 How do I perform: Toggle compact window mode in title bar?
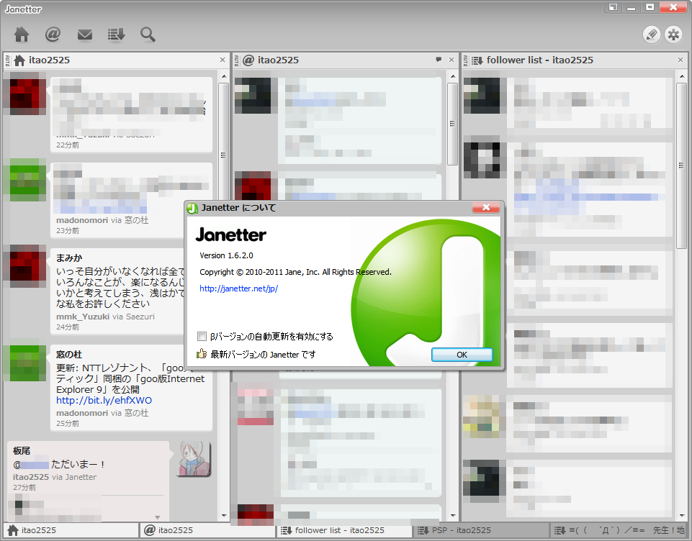pos(613,7)
